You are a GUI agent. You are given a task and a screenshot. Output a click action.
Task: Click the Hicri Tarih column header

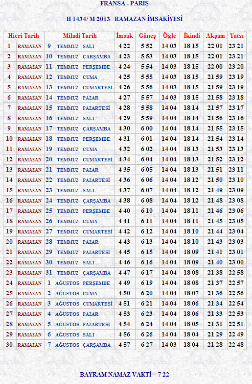23,36
